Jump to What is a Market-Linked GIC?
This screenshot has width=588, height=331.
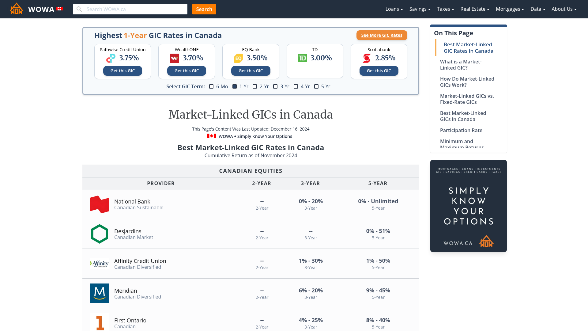(x=461, y=65)
